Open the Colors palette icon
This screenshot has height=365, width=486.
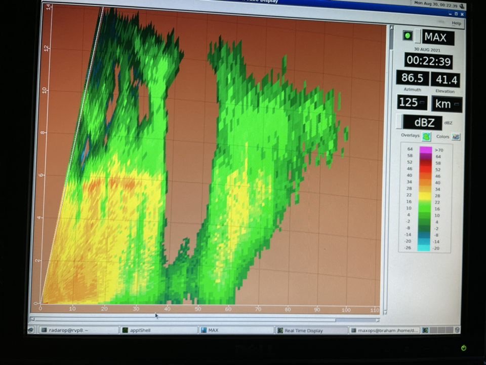[x=456, y=136]
